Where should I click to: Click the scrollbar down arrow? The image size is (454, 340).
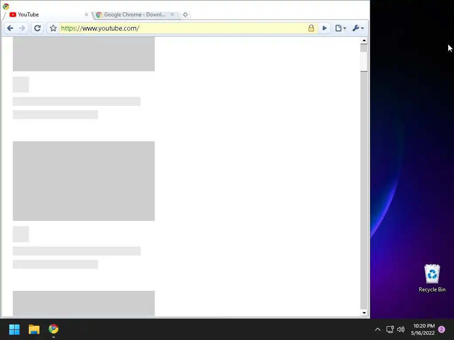click(x=364, y=313)
